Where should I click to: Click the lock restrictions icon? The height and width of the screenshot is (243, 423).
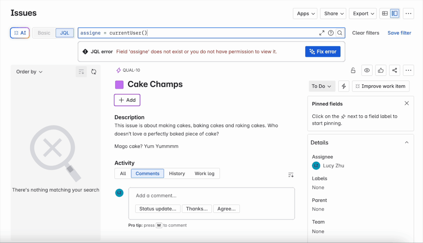coord(353,70)
